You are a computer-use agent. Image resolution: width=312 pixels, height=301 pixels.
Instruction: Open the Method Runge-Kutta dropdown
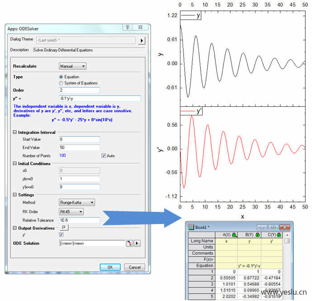coord(77,202)
